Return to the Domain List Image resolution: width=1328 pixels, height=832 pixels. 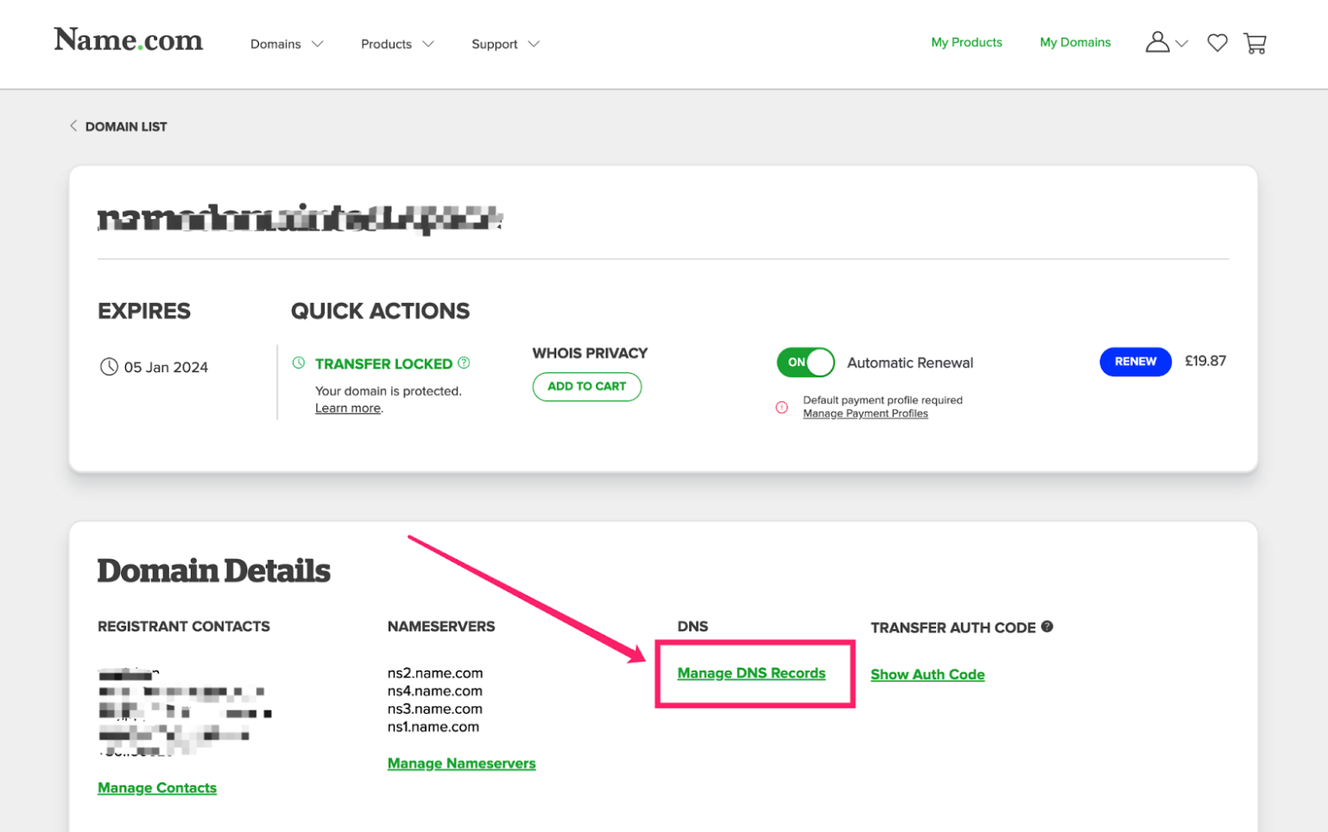[x=126, y=126]
